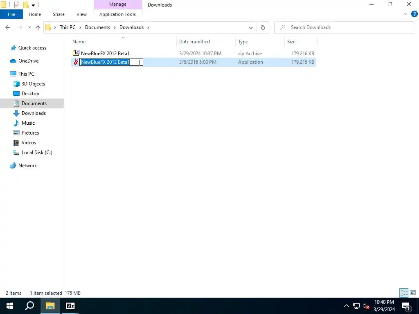Click the NewBlueFX application flame icon
The width and height of the screenshot is (419, 314).
tap(76, 62)
